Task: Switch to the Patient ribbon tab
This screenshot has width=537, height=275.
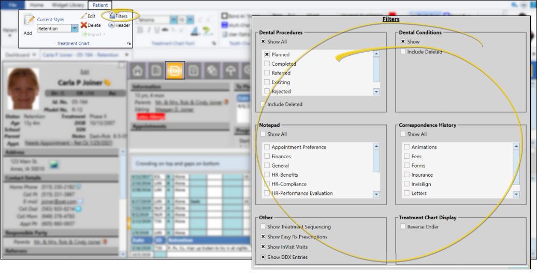Action: (x=99, y=5)
